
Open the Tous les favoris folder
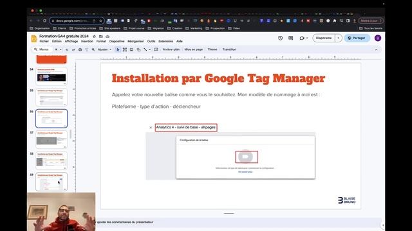(371, 28)
